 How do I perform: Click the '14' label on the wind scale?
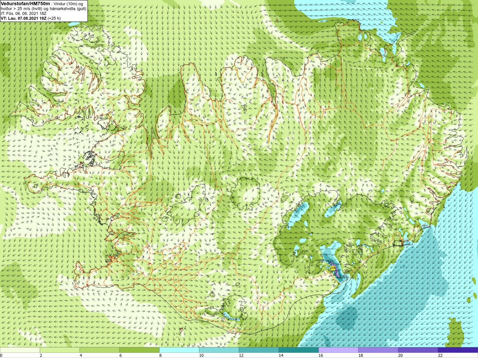281,355
